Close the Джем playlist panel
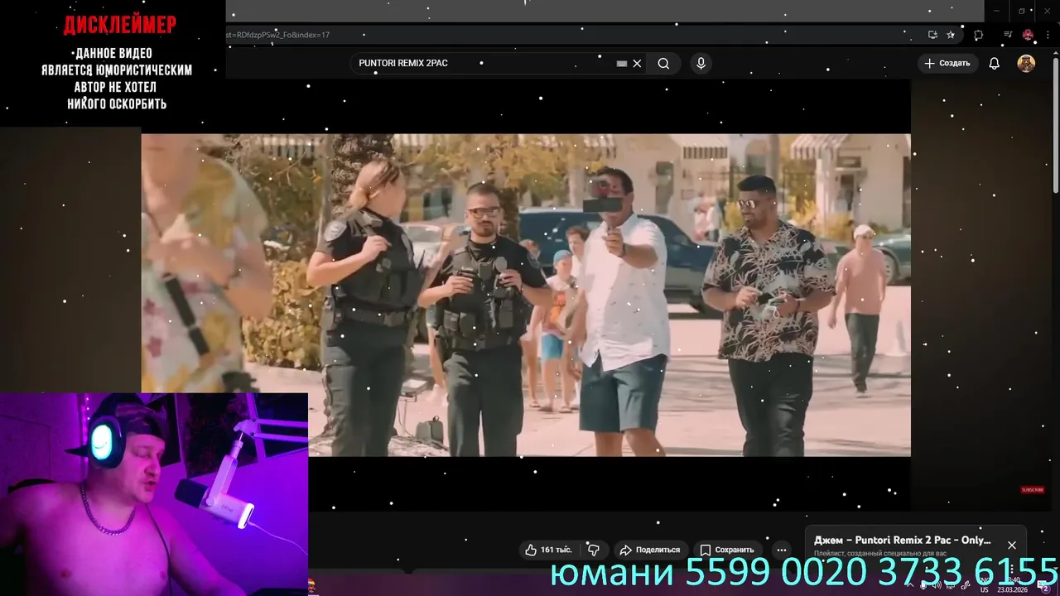Image resolution: width=1060 pixels, height=596 pixels. [1011, 545]
